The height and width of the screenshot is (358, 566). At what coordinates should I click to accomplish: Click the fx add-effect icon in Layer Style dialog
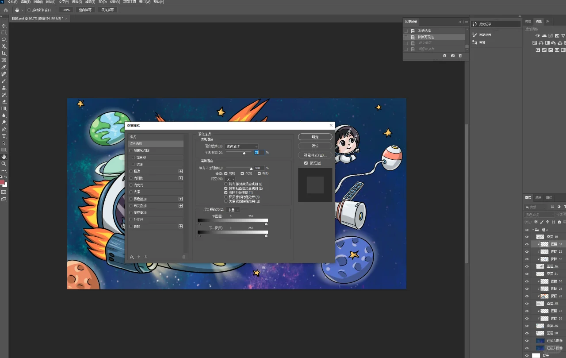pos(132,257)
